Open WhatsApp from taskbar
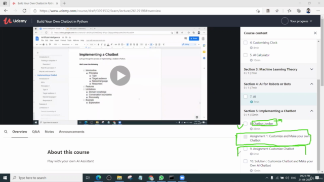The height and width of the screenshot is (182, 324). point(161,177)
